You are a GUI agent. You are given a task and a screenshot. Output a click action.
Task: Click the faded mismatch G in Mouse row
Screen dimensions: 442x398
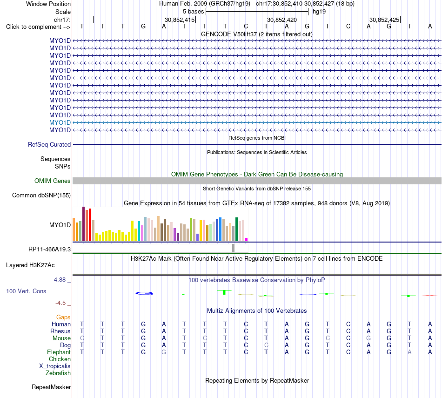(368, 338)
